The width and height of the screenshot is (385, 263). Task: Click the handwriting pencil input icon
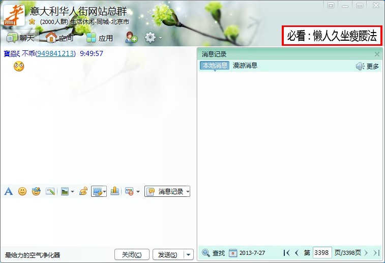tap(50, 191)
